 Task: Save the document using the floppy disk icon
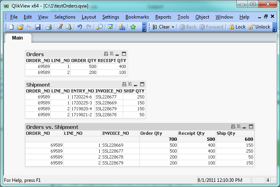point(38,27)
